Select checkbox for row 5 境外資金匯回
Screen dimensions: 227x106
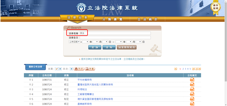(30, 99)
